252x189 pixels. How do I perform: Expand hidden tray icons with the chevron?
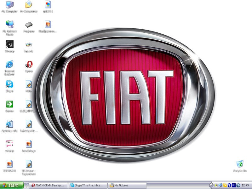coord(211,185)
